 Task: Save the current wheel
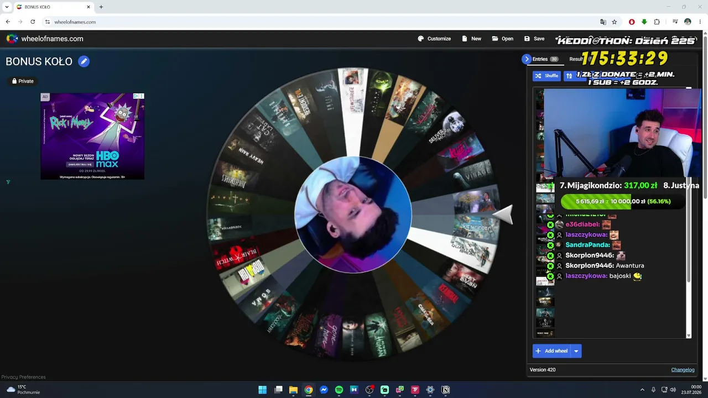(534, 39)
